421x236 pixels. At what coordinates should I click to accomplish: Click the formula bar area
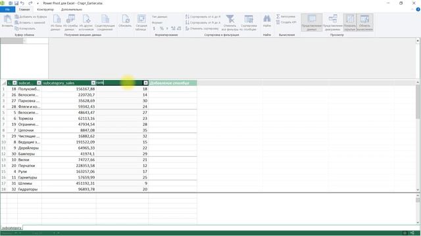pyautogui.click(x=232, y=58)
